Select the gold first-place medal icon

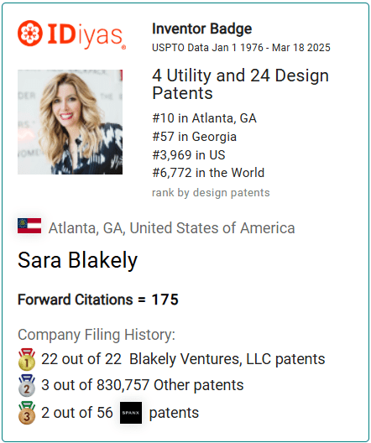click(27, 359)
